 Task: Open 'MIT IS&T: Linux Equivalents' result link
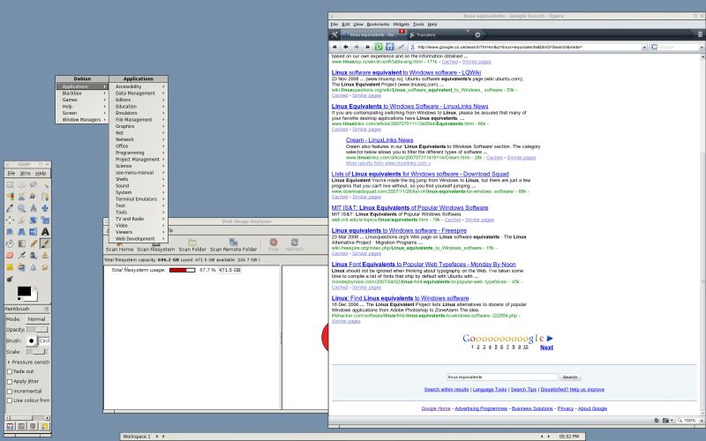[409, 208]
